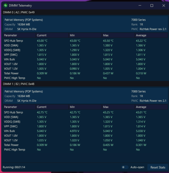Image resolution: width=169 pixels, height=173 pixels.
Task: Click DIMM 1 Current column header
Action: tap(52, 107)
